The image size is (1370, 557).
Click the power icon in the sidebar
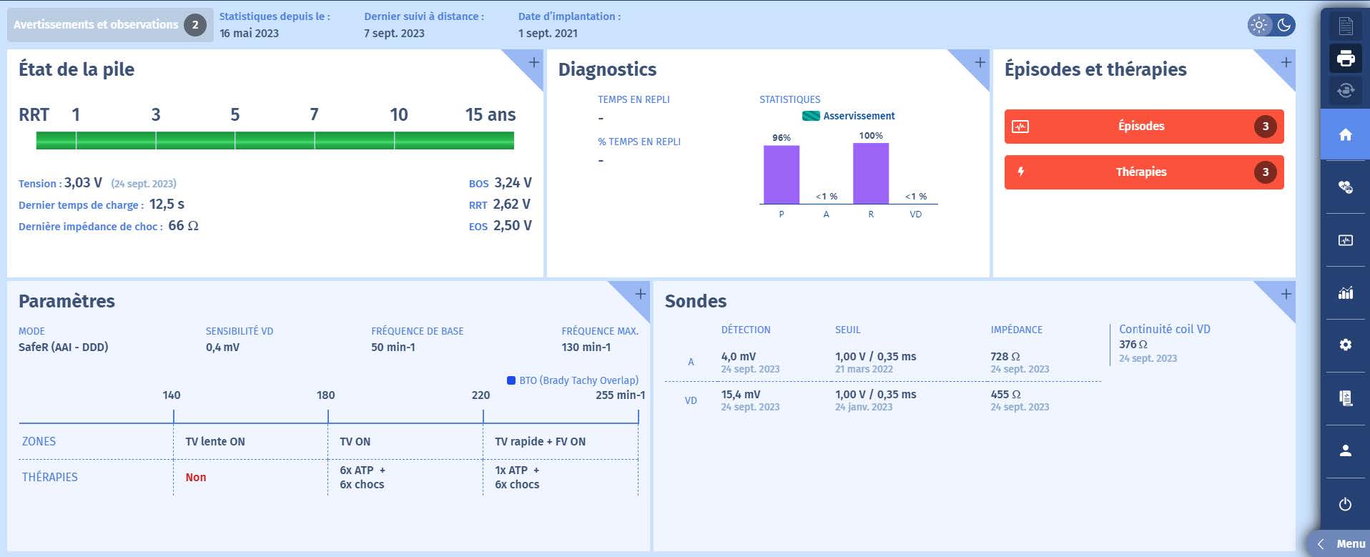pyautogui.click(x=1345, y=504)
